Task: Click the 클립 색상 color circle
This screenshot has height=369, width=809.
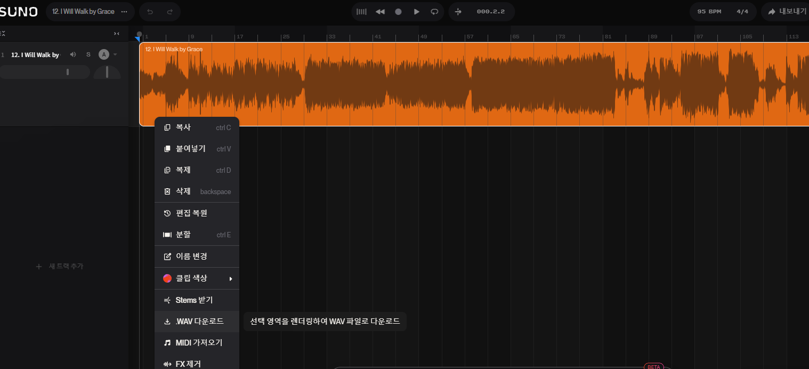Action: click(167, 278)
